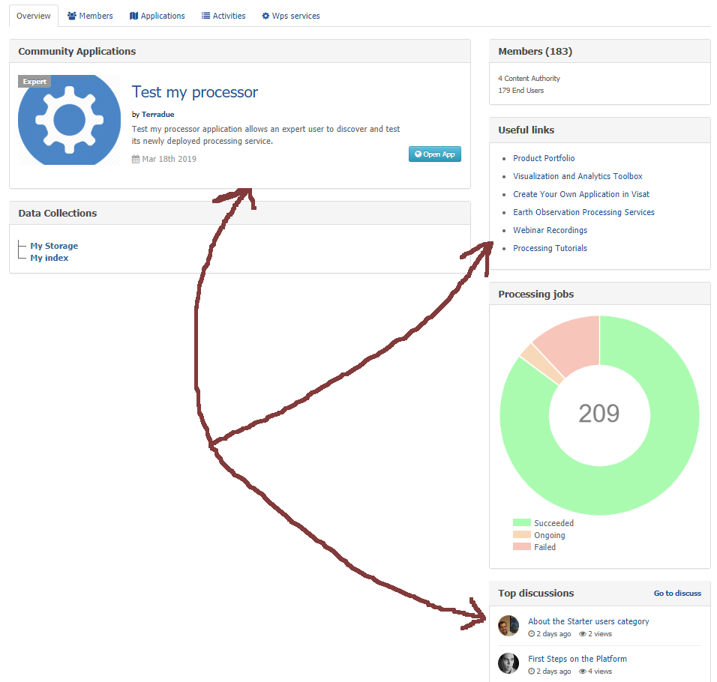The width and height of the screenshot is (717, 682).
Task: Toggle the Succeeded legend green swatch
Action: coord(521,523)
